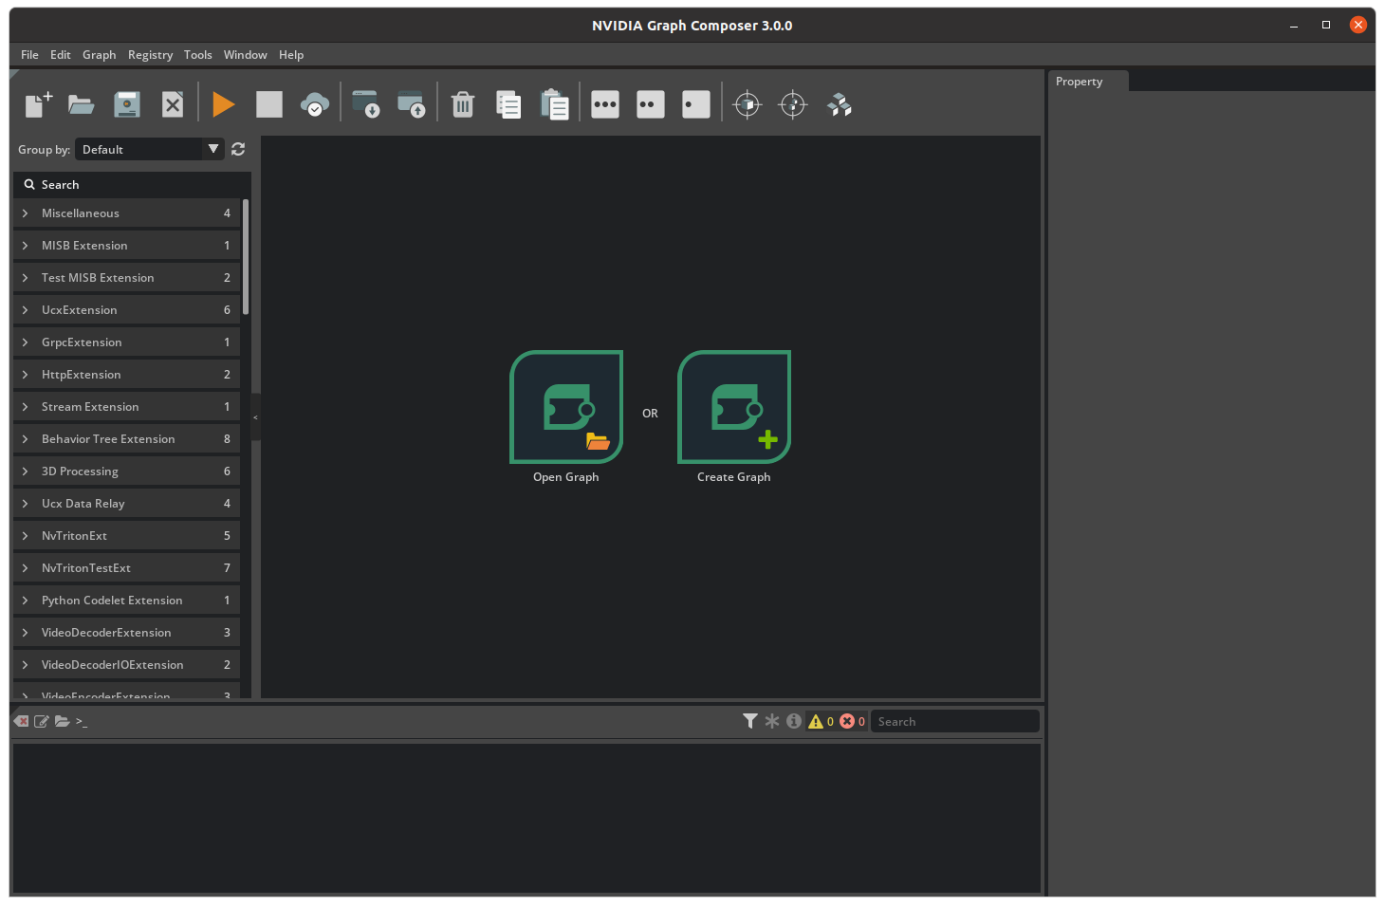Open the Graph menu
Screen dimensions: 1385x906
pyautogui.click(x=99, y=55)
